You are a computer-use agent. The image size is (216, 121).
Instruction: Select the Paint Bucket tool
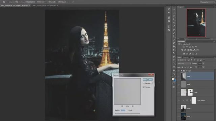pos(174,46)
